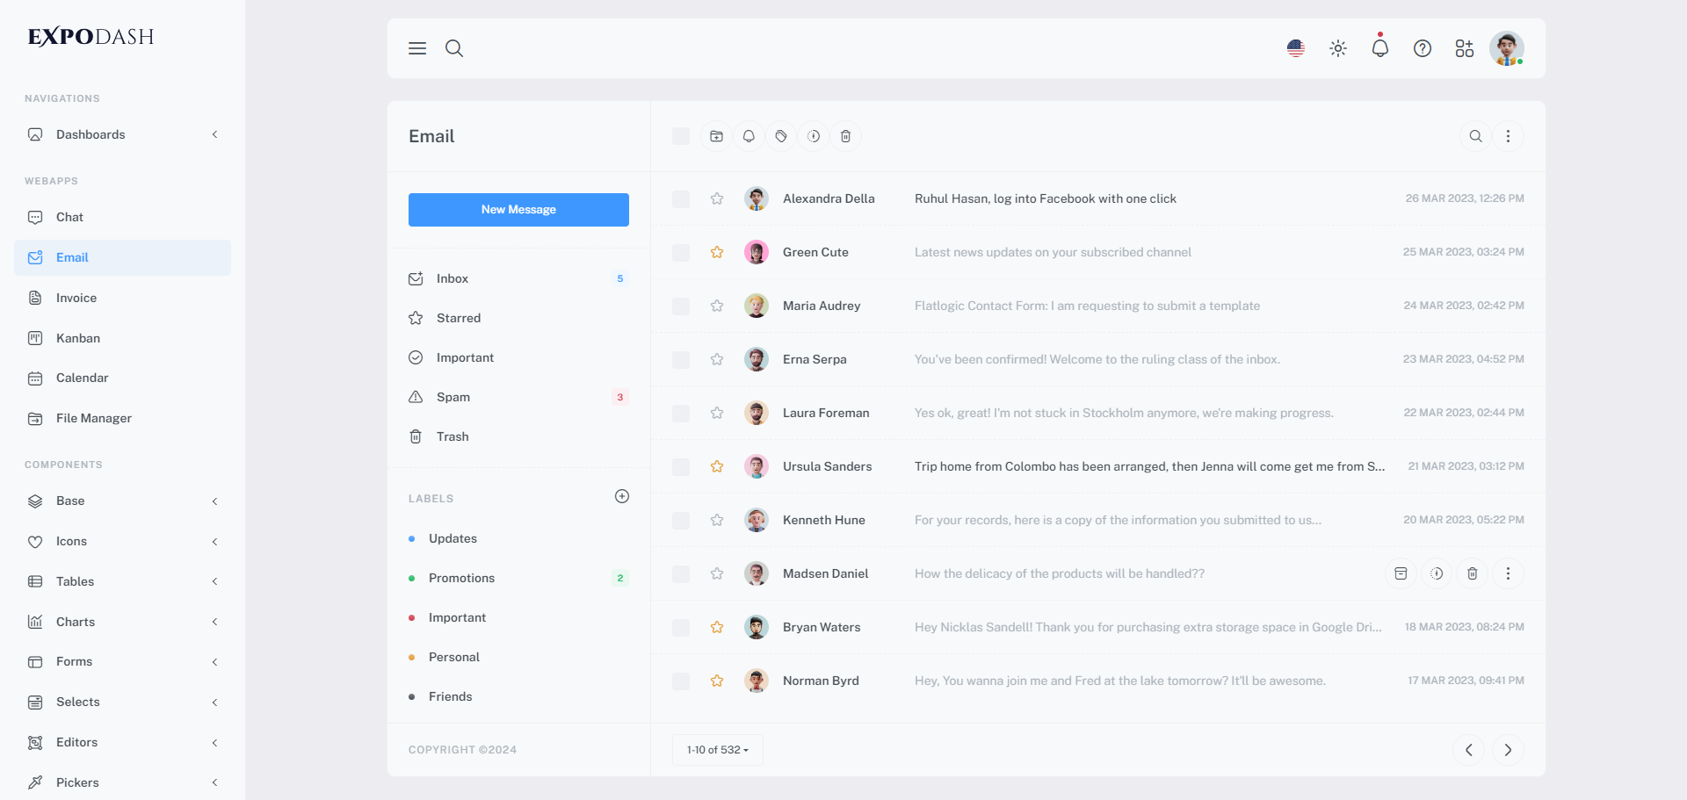Viewport: 1687px width, 800px height.
Task: Star Maria Audrey's message
Action: click(x=717, y=306)
